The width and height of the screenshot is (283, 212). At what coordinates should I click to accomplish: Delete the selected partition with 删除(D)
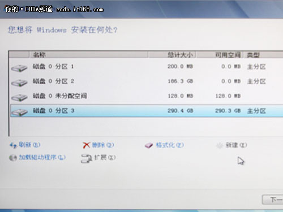103,145
